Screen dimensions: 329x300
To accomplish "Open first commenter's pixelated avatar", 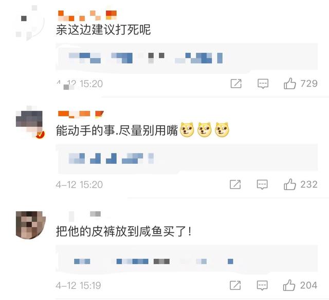I will (29, 23).
